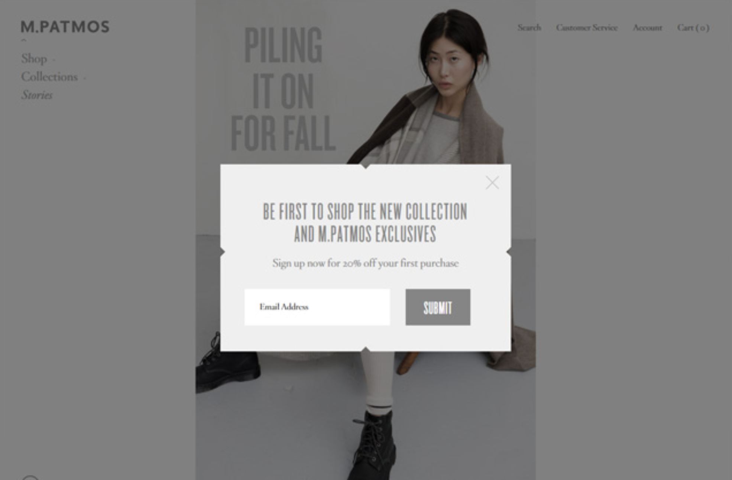This screenshot has width=732, height=480.
Task: Close the newsletter signup popup
Action: pyautogui.click(x=492, y=182)
